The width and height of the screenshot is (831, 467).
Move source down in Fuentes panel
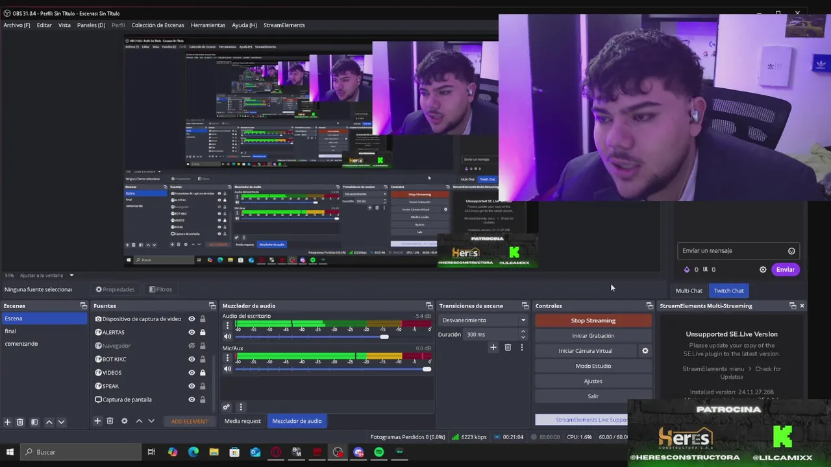(x=151, y=421)
